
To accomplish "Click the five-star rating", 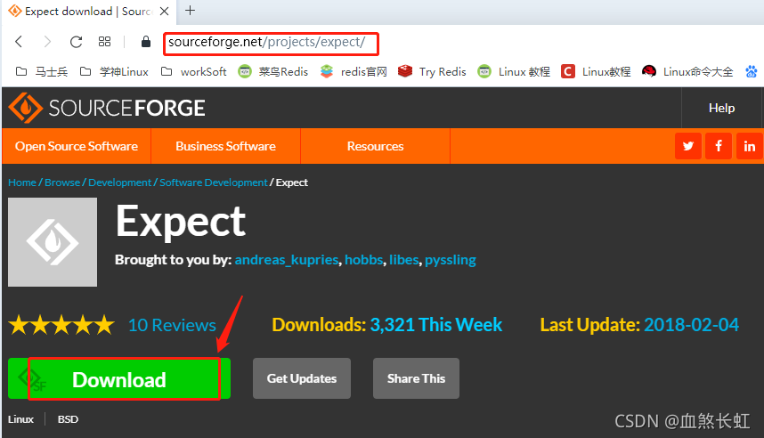I will (61, 325).
